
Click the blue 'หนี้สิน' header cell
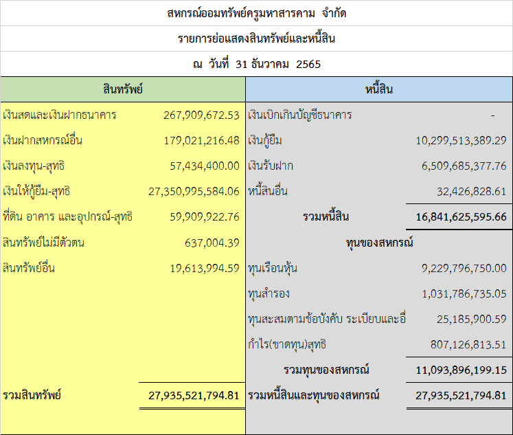click(x=379, y=89)
